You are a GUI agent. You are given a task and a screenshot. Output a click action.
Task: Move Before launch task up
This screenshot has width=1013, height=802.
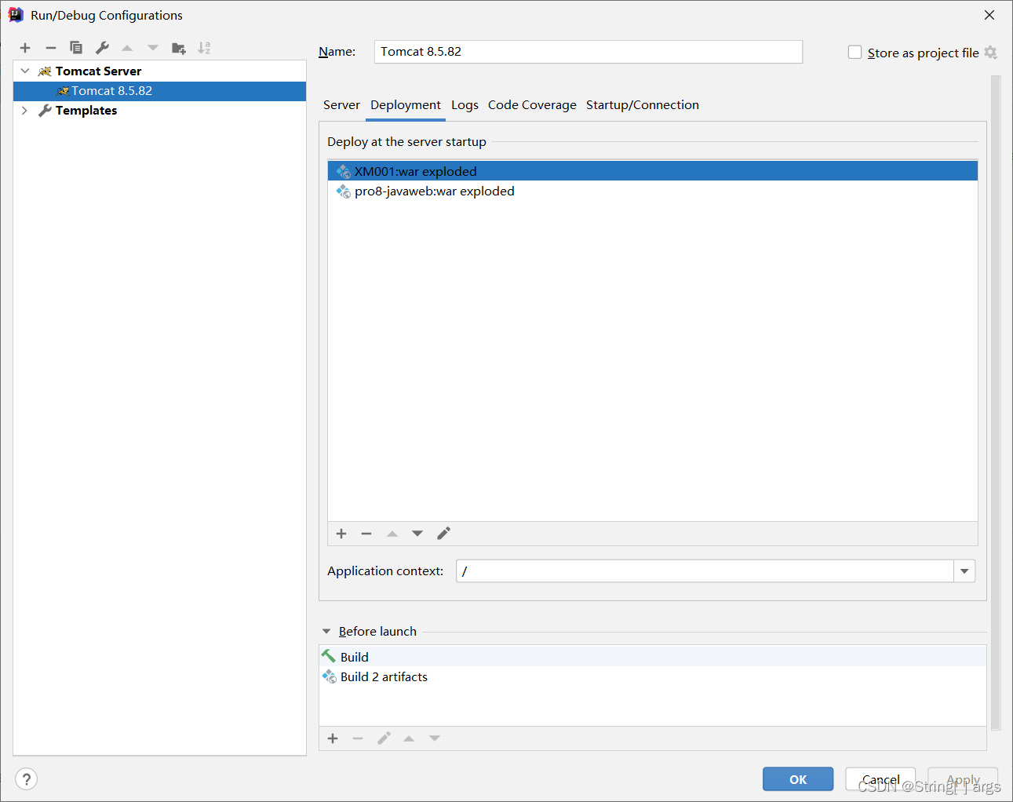click(x=409, y=738)
